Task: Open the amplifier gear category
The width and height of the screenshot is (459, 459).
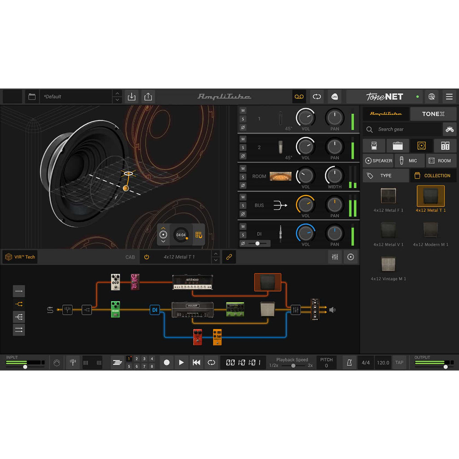Action: click(398, 146)
